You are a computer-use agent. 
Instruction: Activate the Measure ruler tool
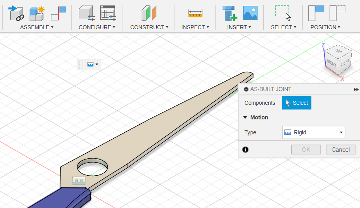195,13
